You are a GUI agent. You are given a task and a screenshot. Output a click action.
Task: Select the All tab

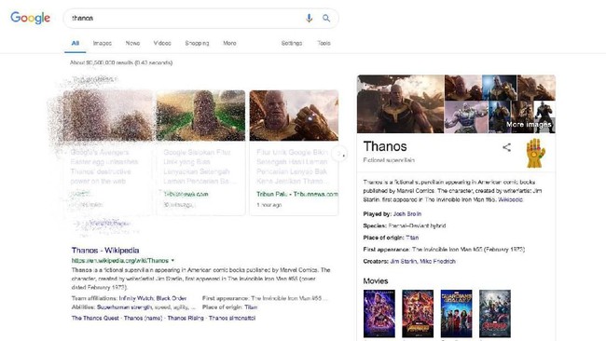click(76, 43)
